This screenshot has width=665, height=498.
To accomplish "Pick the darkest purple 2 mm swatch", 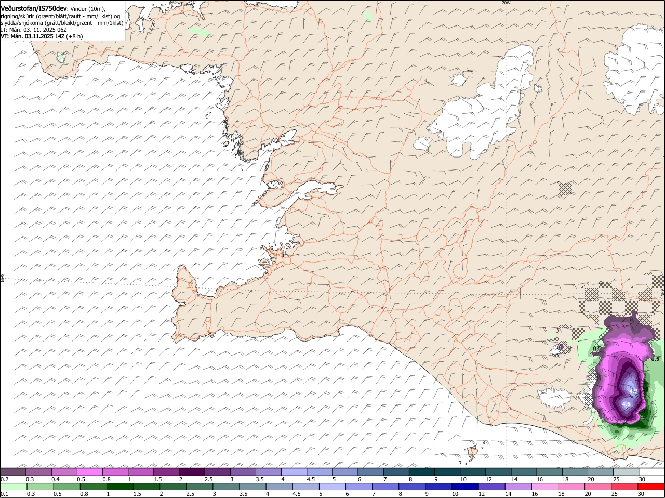I will point(192,472).
